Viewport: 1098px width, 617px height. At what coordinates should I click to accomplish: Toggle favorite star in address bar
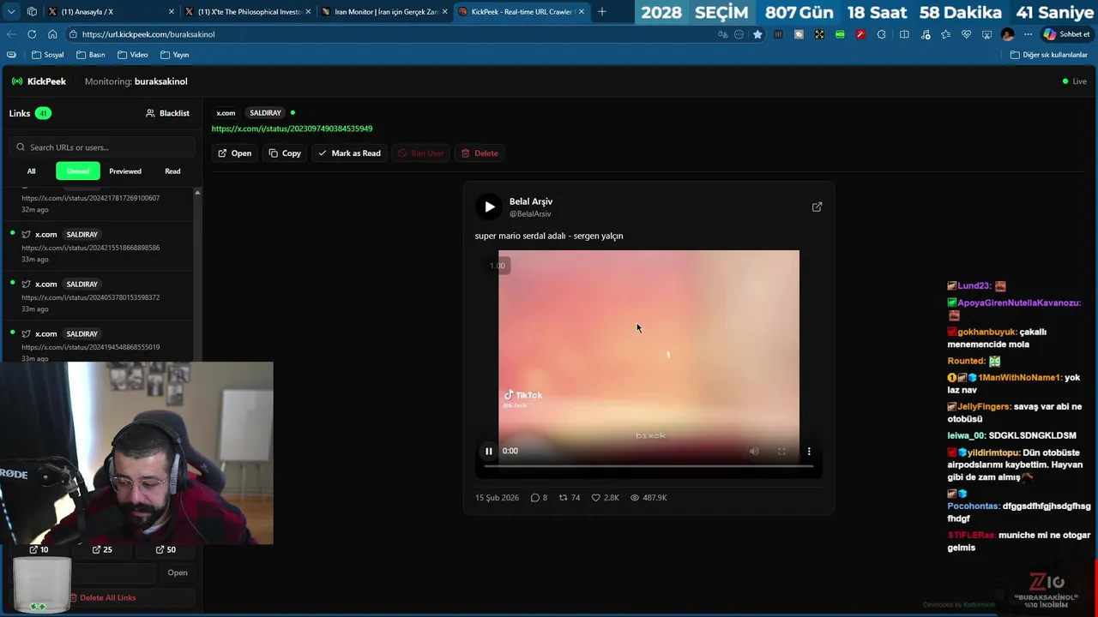(757, 34)
